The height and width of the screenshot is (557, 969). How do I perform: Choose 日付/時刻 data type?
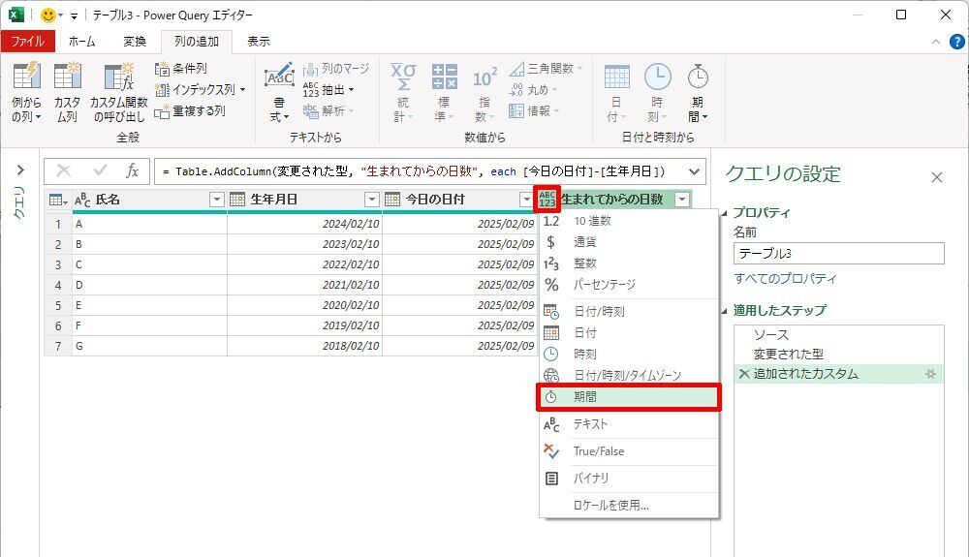[629, 312]
